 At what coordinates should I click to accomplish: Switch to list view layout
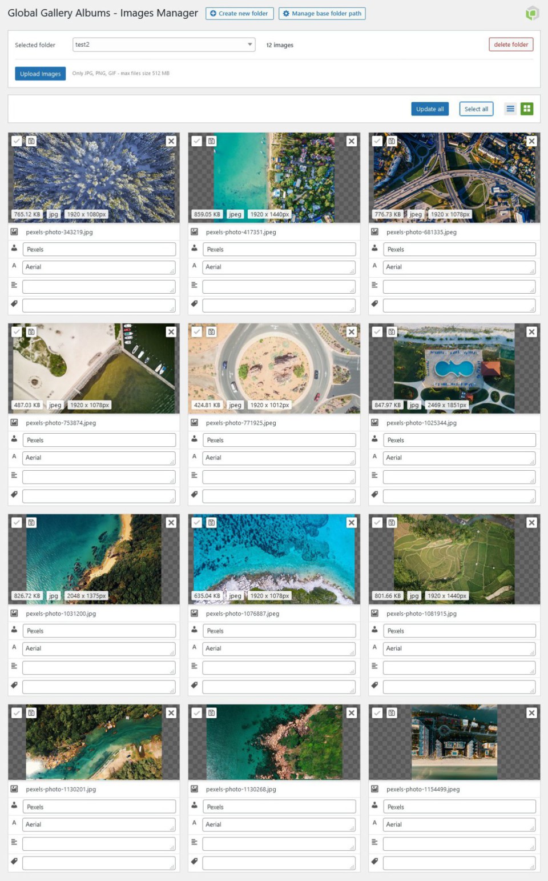510,109
